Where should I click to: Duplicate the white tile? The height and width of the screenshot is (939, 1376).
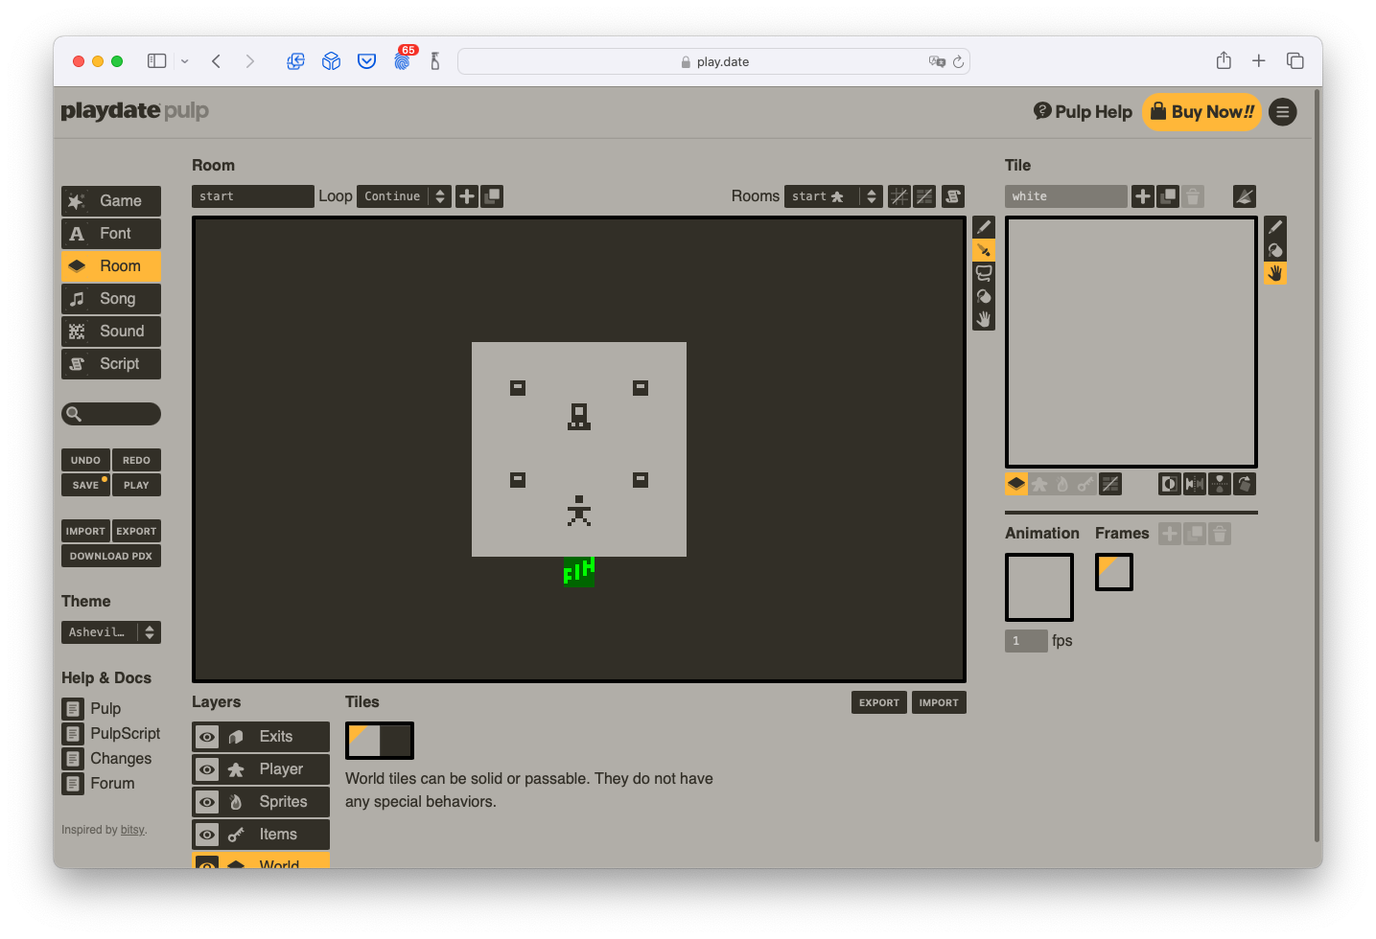coord(1168,196)
